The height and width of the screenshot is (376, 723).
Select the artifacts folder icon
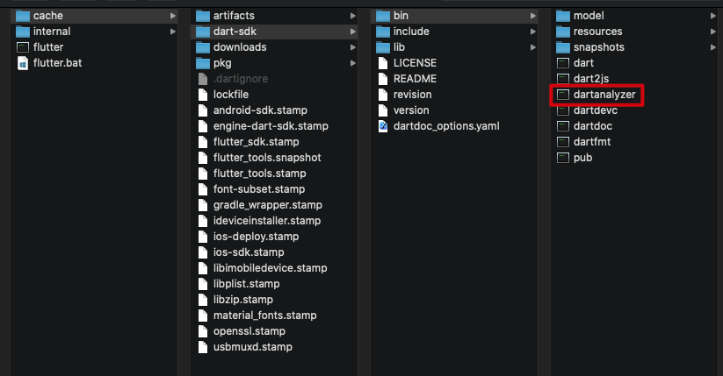click(203, 16)
